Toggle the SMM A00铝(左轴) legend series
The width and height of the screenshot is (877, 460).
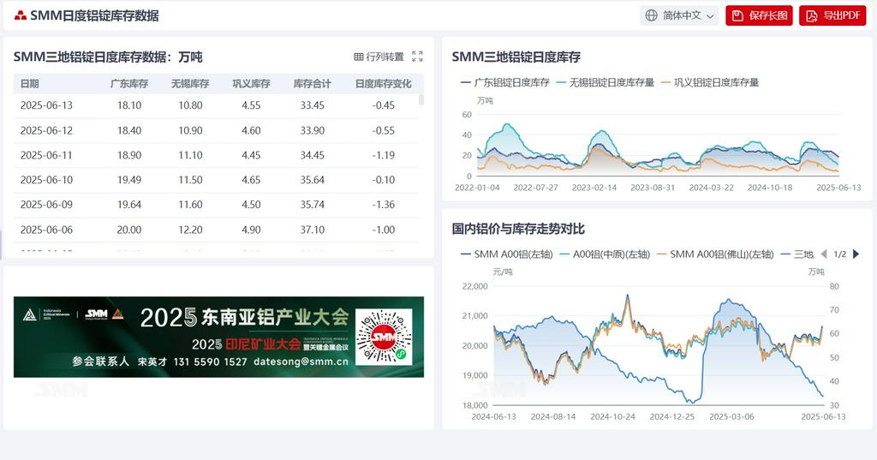coord(507,254)
